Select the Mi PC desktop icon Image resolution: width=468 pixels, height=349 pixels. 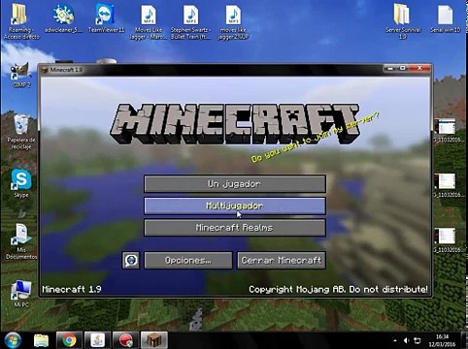(21, 294)
